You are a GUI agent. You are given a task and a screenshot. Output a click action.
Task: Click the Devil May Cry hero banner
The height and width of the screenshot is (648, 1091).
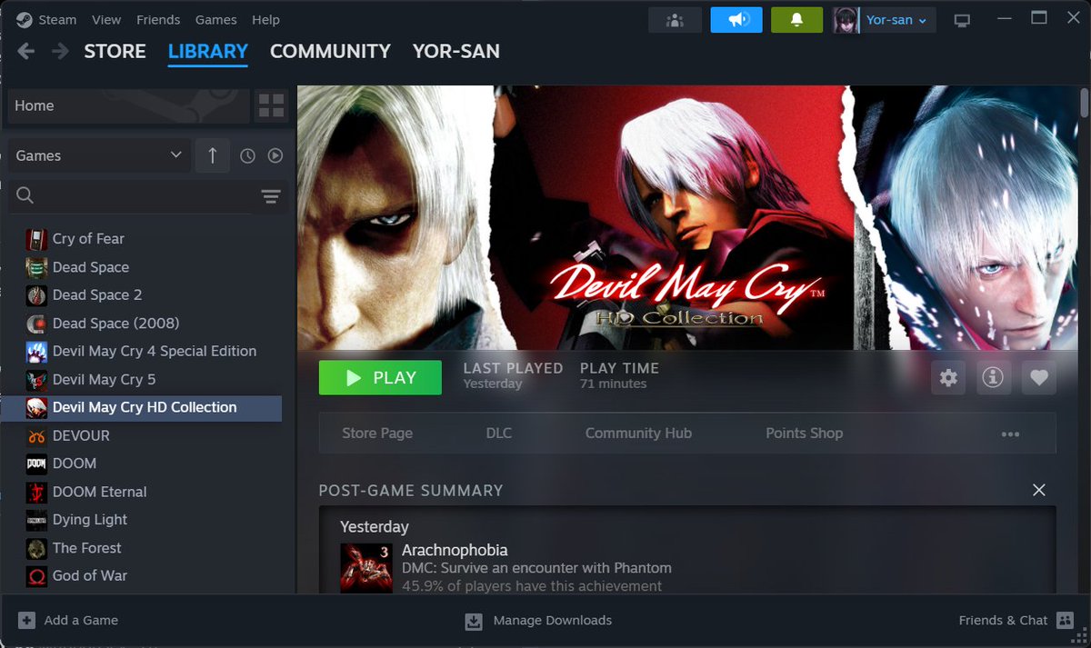point(687,218)
